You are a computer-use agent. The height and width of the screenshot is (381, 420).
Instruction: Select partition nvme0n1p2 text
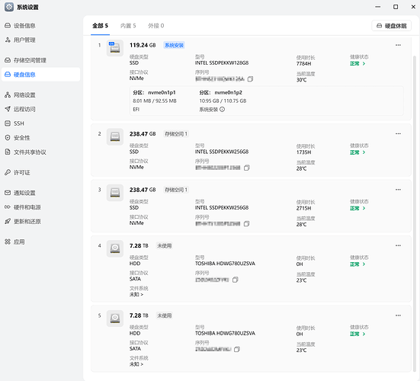(x=228, y=93)
